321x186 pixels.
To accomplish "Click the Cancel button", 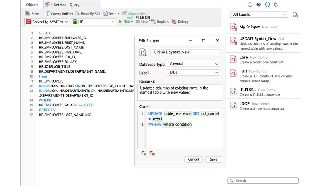I will tap(193, 159).
